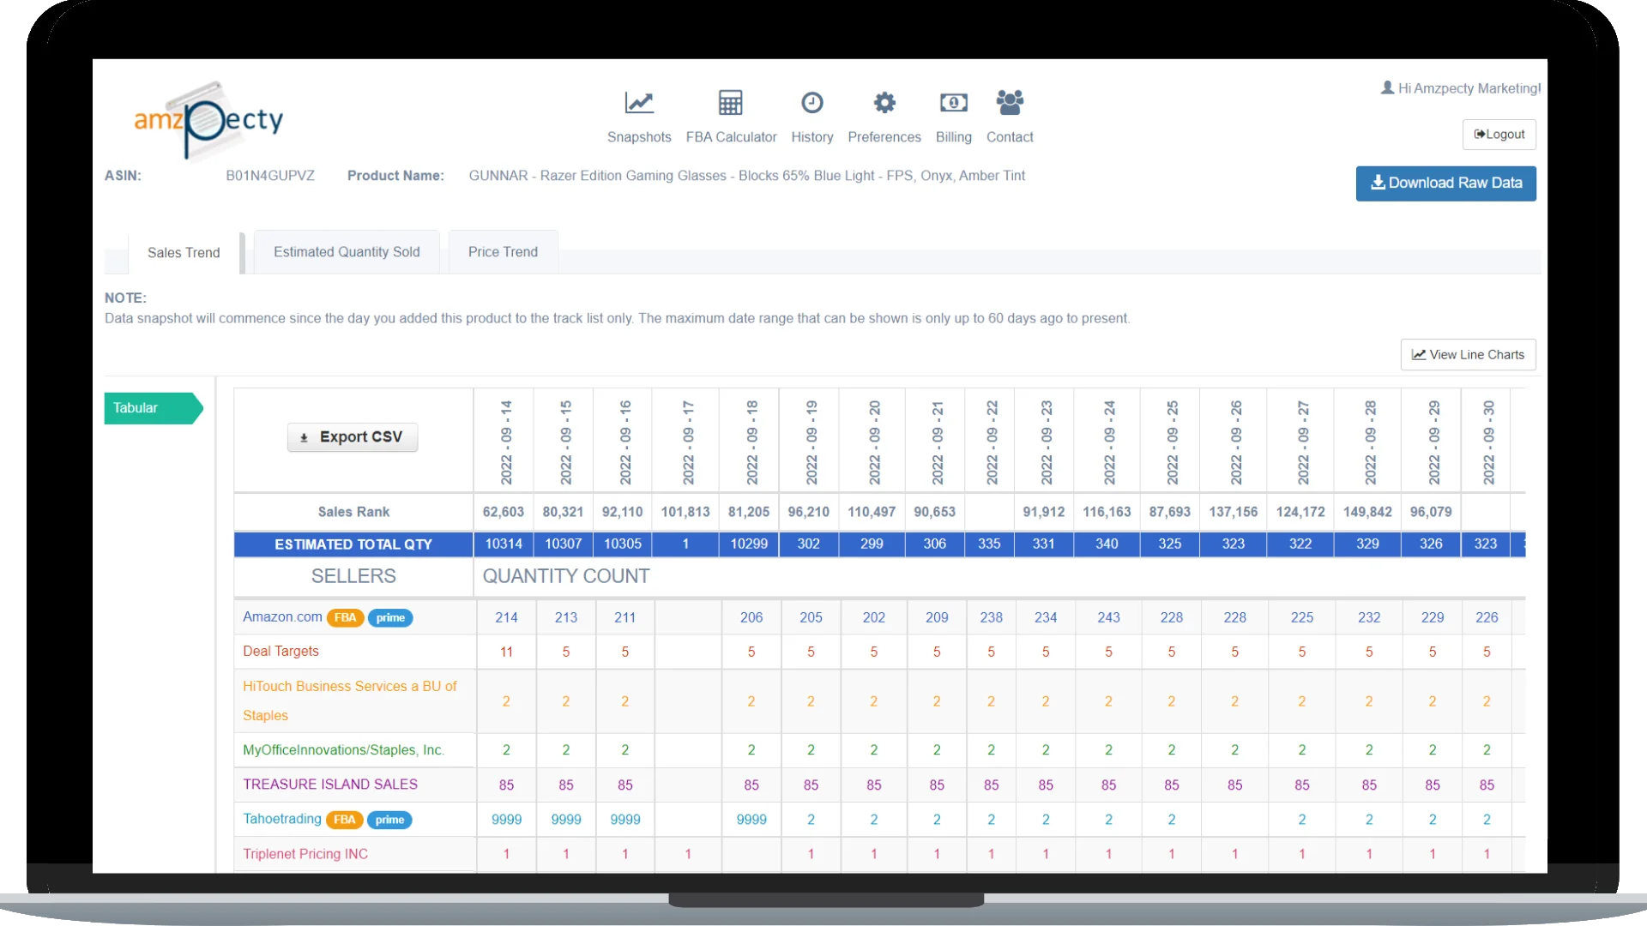Click the Sales Trend chart icon
Image resolution: width=1647 pixels, height=926 pixels.
point(118,252)
